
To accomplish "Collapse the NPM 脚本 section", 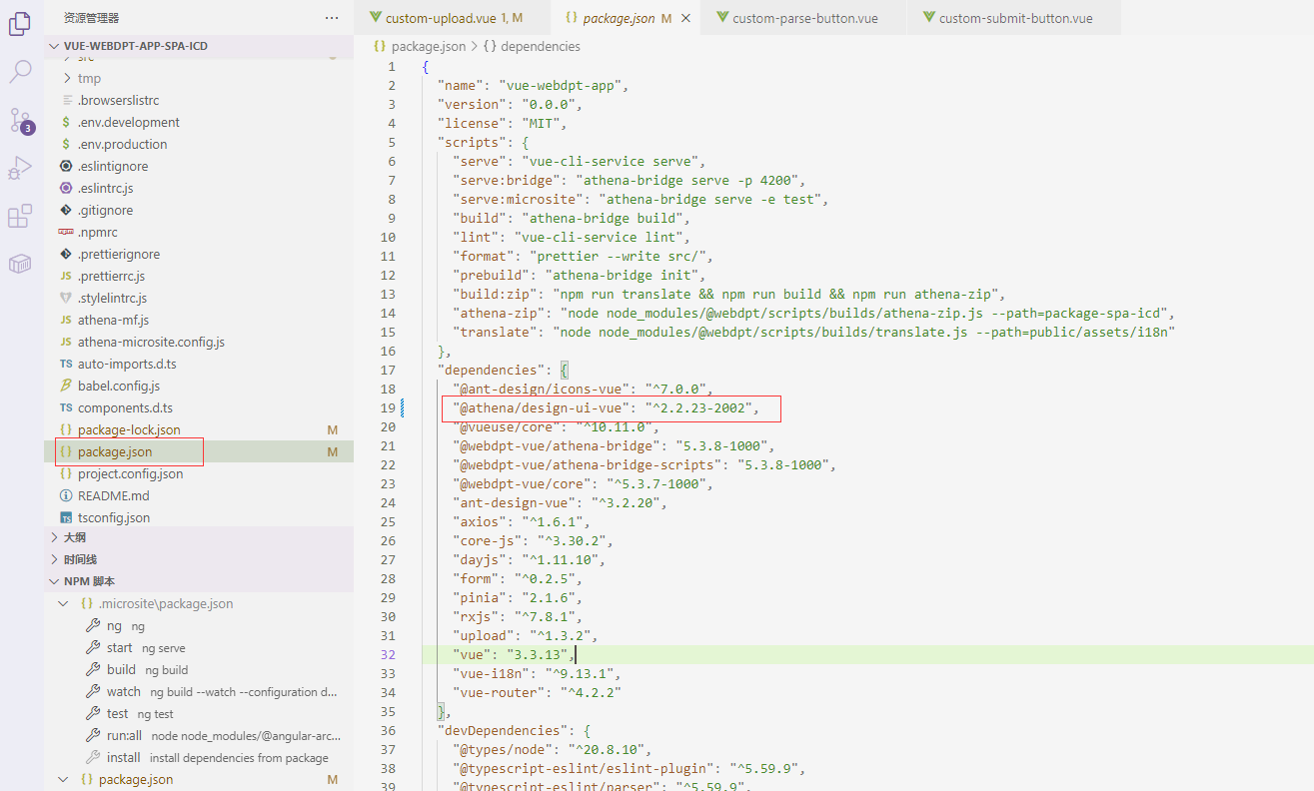I will [55, 582].
